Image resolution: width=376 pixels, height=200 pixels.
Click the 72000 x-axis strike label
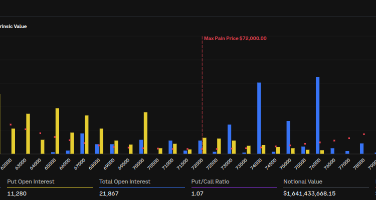point(198,163)
